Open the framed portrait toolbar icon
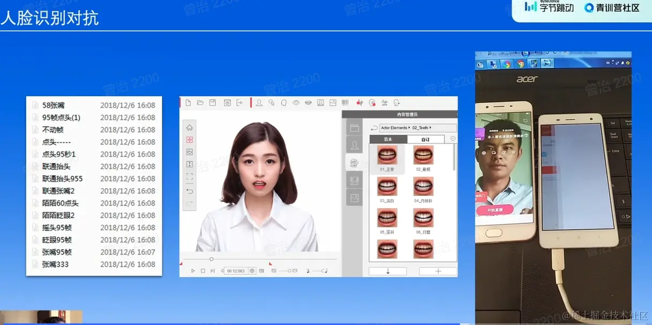 320,102
